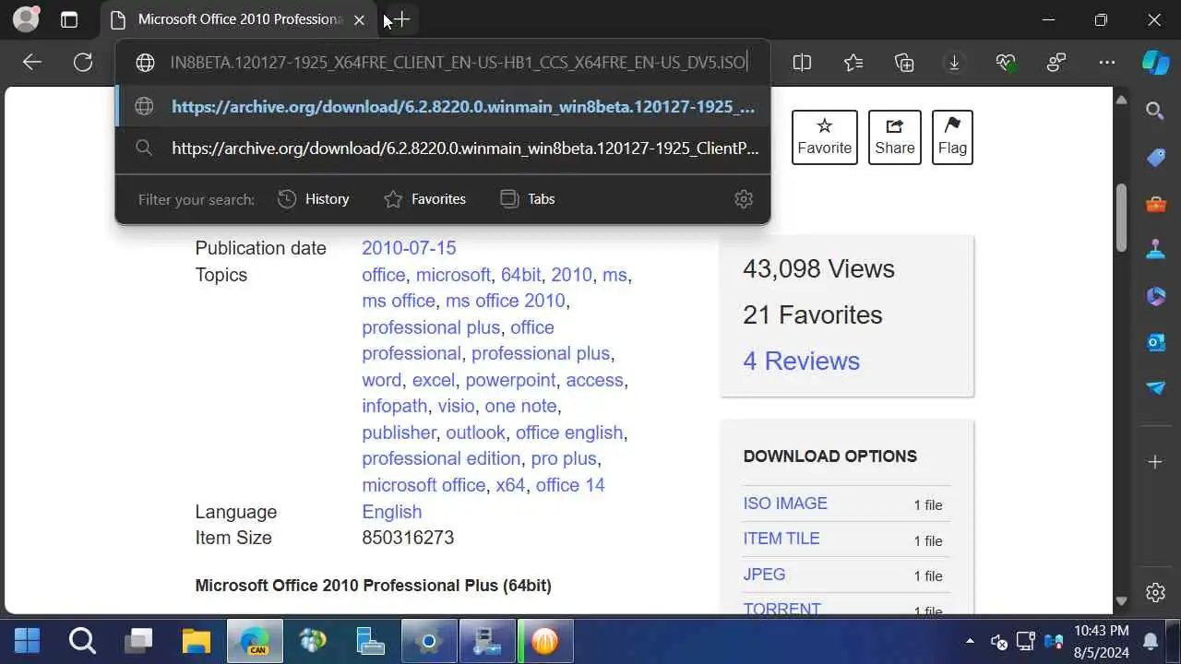Open Edge Canary in taskbar
This screenshot has width=1181, height=664.
254,640
